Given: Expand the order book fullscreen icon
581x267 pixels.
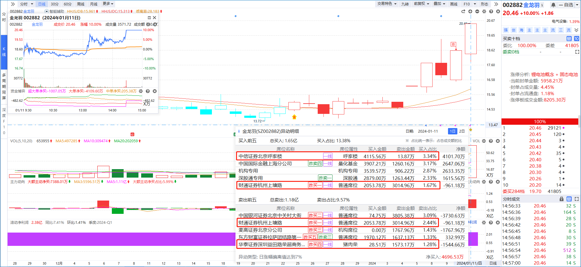Looking at the screenshot, I should click(x=577, y=52).
